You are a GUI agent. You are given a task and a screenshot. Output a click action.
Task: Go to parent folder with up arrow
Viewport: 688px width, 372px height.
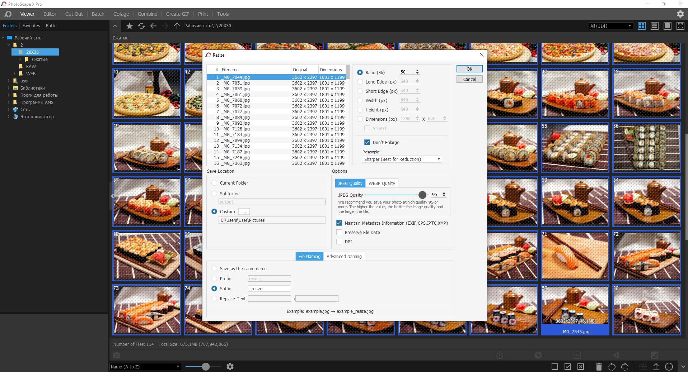[177, 26]
